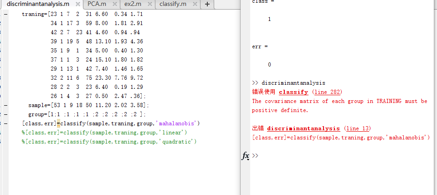Close the ex2.m tab

coord(149,4)
